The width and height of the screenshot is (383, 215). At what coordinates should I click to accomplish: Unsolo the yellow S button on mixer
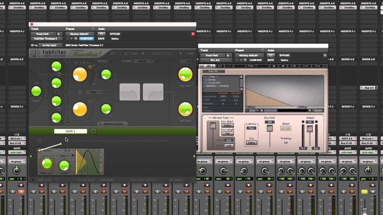(x=364, y=192)
